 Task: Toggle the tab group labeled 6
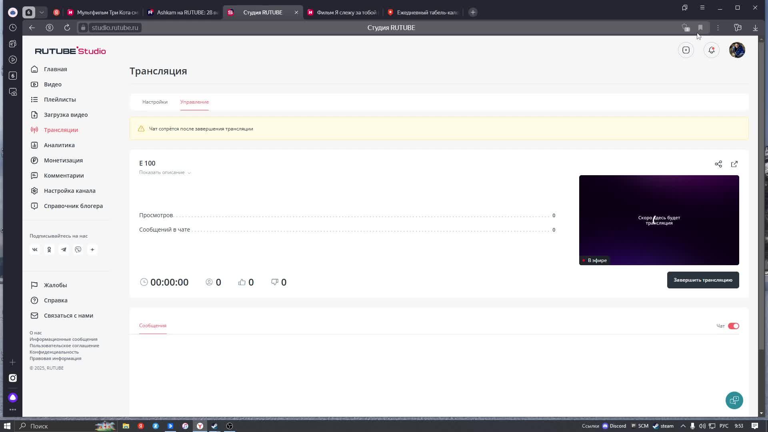[x=28, y=12]
